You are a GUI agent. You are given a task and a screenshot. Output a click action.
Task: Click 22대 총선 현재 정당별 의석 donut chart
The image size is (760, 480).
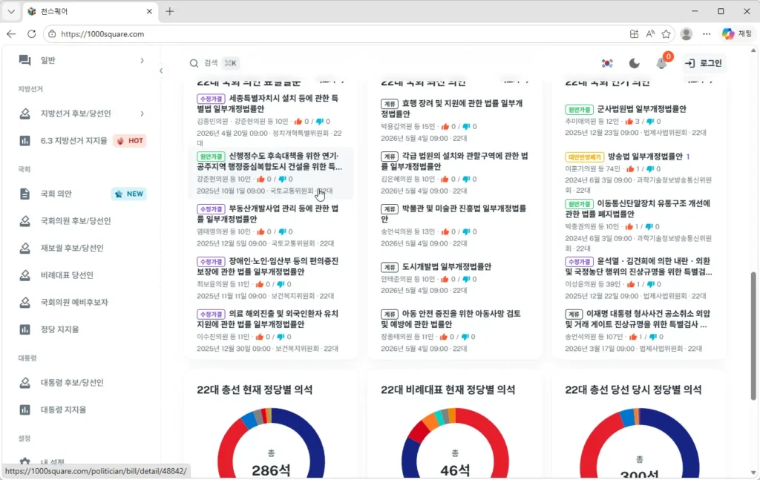(x=271, y=443)
